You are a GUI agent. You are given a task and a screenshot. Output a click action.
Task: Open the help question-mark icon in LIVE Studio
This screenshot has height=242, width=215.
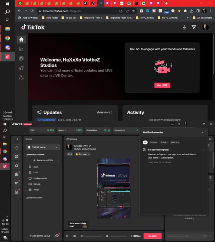pos(179,124)
